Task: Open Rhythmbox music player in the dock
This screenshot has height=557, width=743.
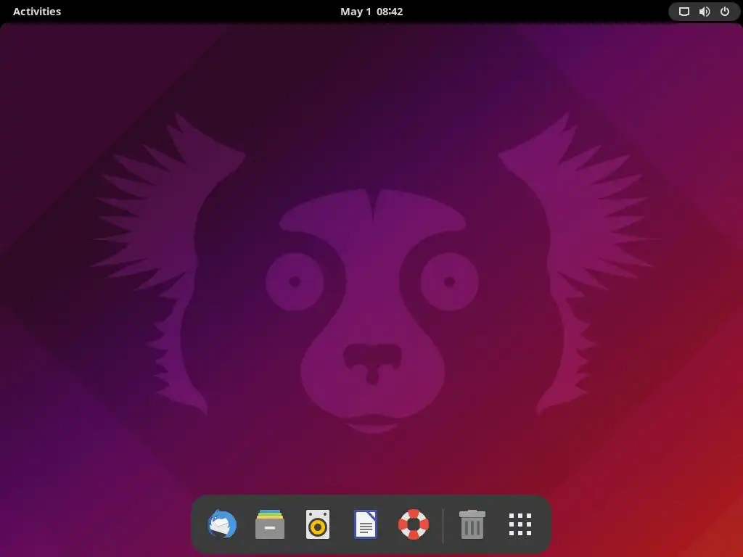Action: 318,524
